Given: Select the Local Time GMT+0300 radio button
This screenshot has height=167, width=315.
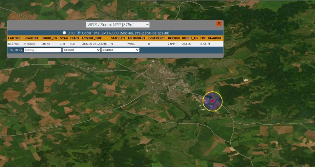Looking at the screenshot, I should [79, 33].
